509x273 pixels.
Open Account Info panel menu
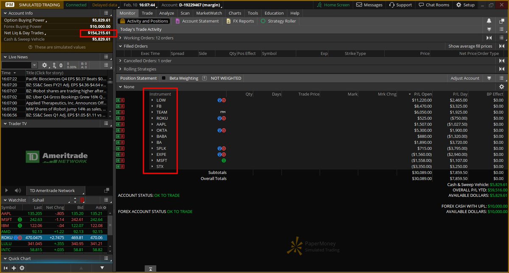tap(106, 13)
